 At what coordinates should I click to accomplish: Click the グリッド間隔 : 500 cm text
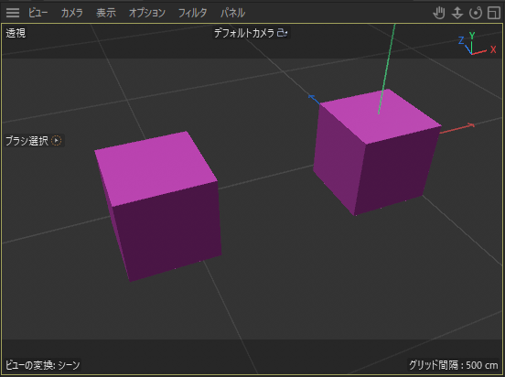(x=454, y=365)
